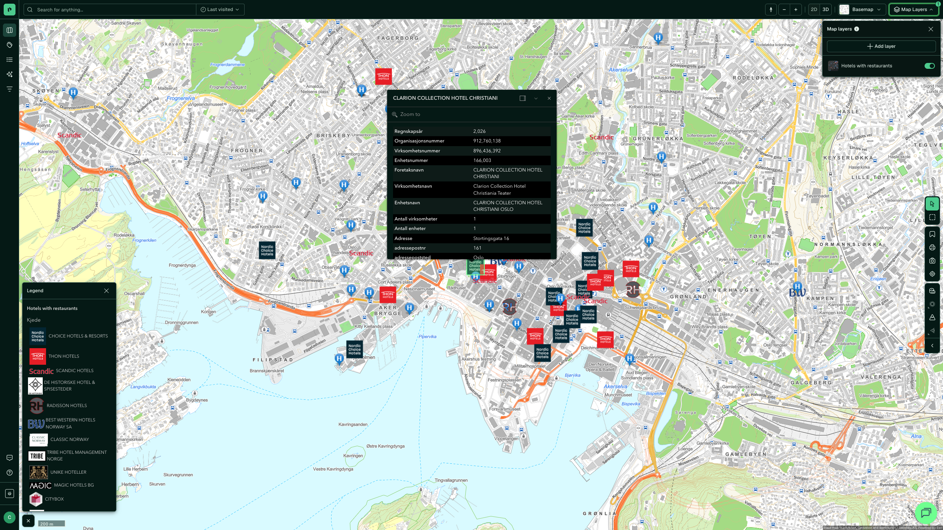Open the measurement tape tool
The width and height of the screenshot is (943, 530).
tap(932, 291)
